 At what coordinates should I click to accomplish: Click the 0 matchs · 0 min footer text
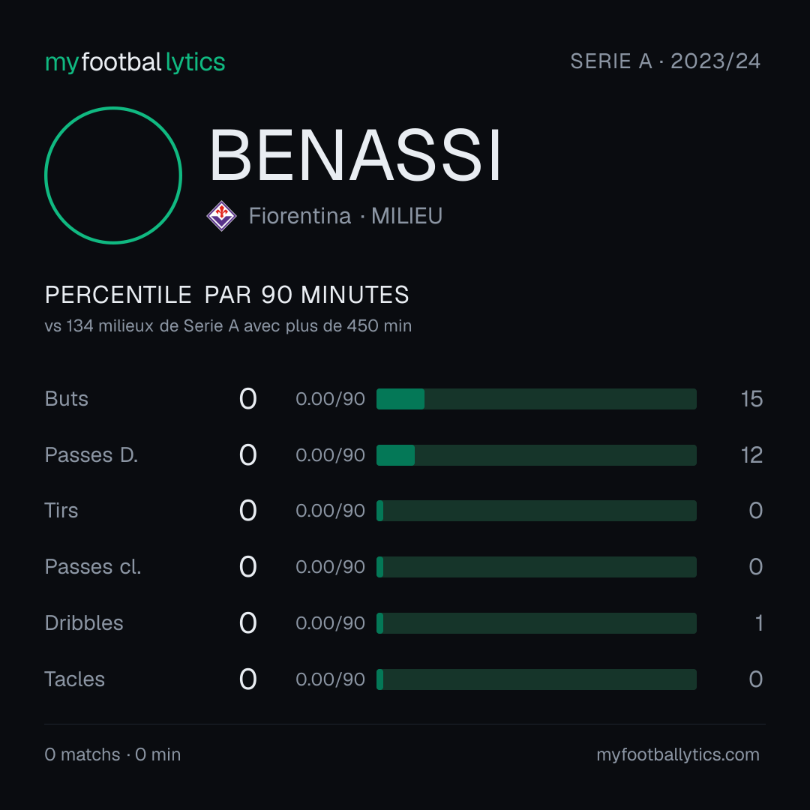tap(112, 754)
